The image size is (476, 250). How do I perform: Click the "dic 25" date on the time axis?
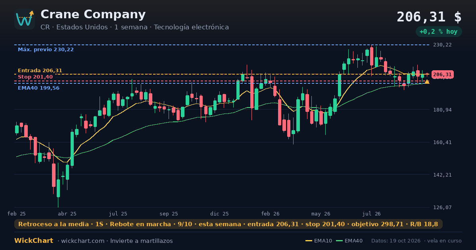(x=219, y=213)
